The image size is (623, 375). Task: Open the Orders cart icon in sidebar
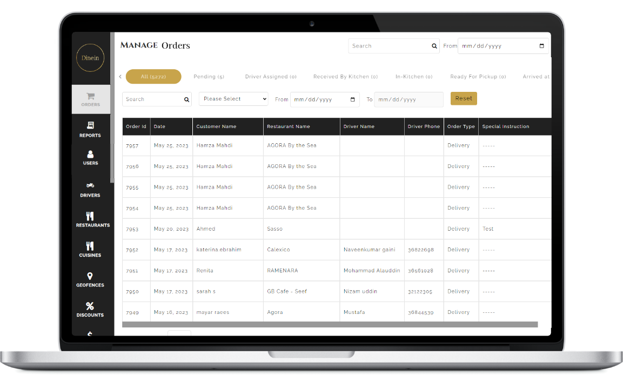(90, 97)
